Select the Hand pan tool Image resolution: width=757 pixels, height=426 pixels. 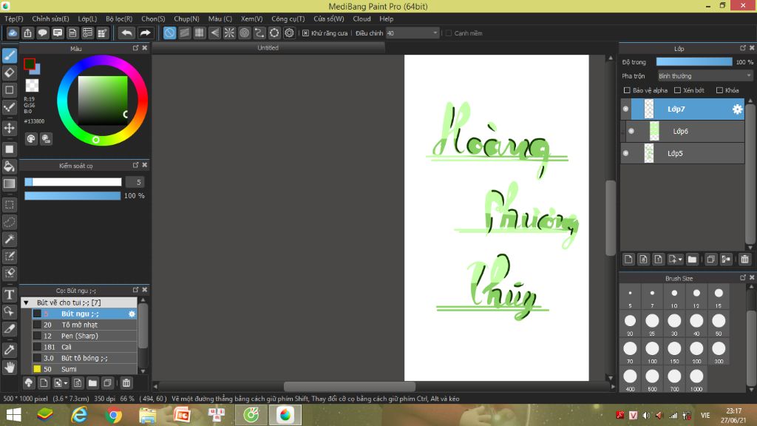(10, 368)
